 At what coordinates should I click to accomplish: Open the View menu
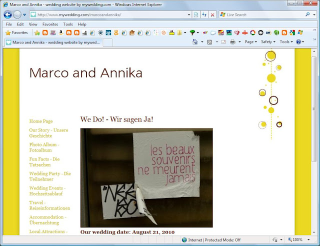point(33,24)
